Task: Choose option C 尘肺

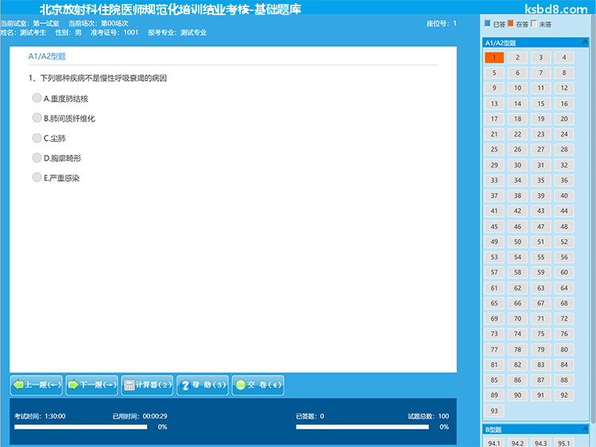Action: (37, 137)
